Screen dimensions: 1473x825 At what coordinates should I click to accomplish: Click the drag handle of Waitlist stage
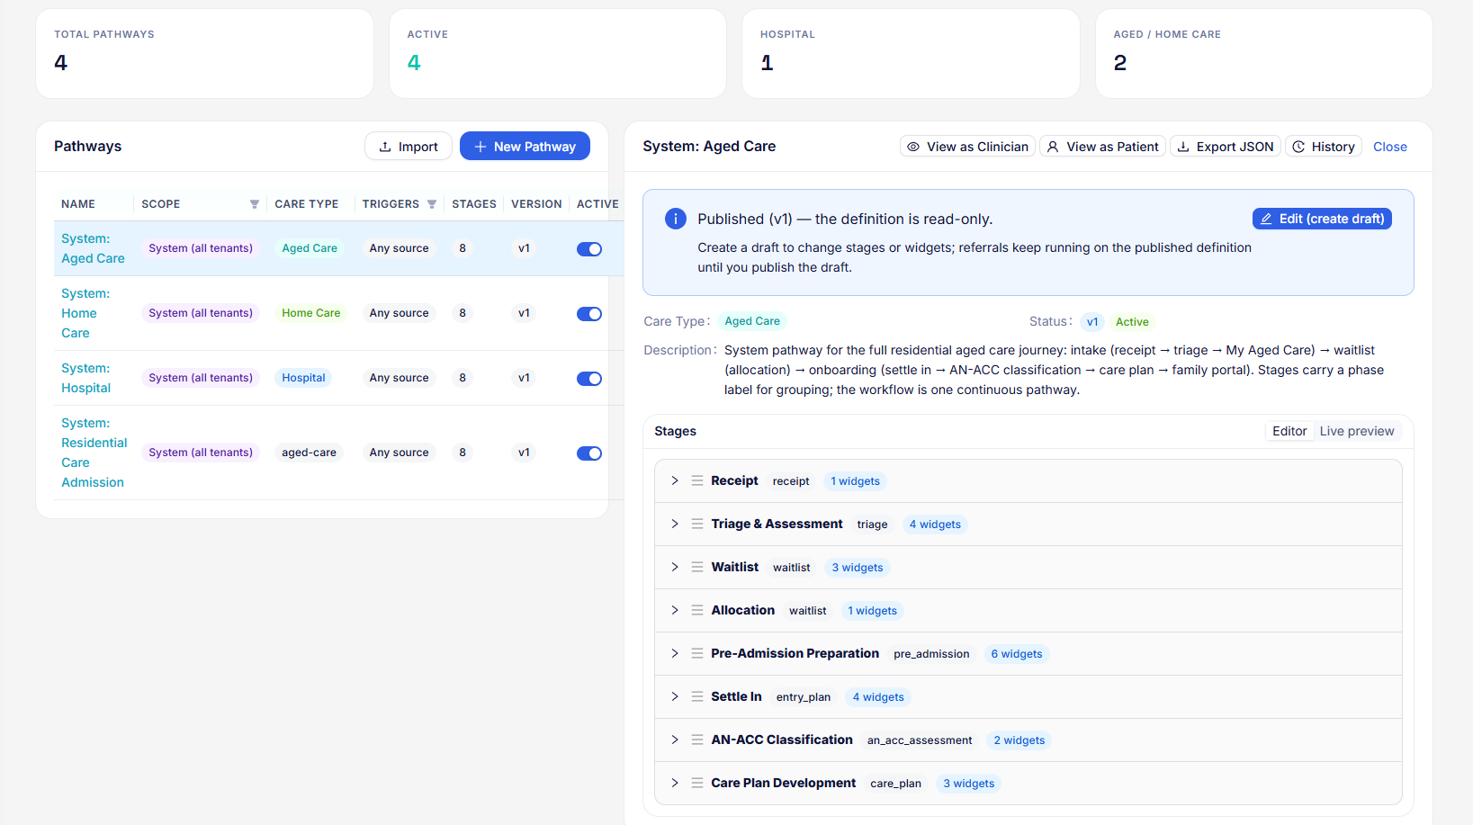click(697, 567)
